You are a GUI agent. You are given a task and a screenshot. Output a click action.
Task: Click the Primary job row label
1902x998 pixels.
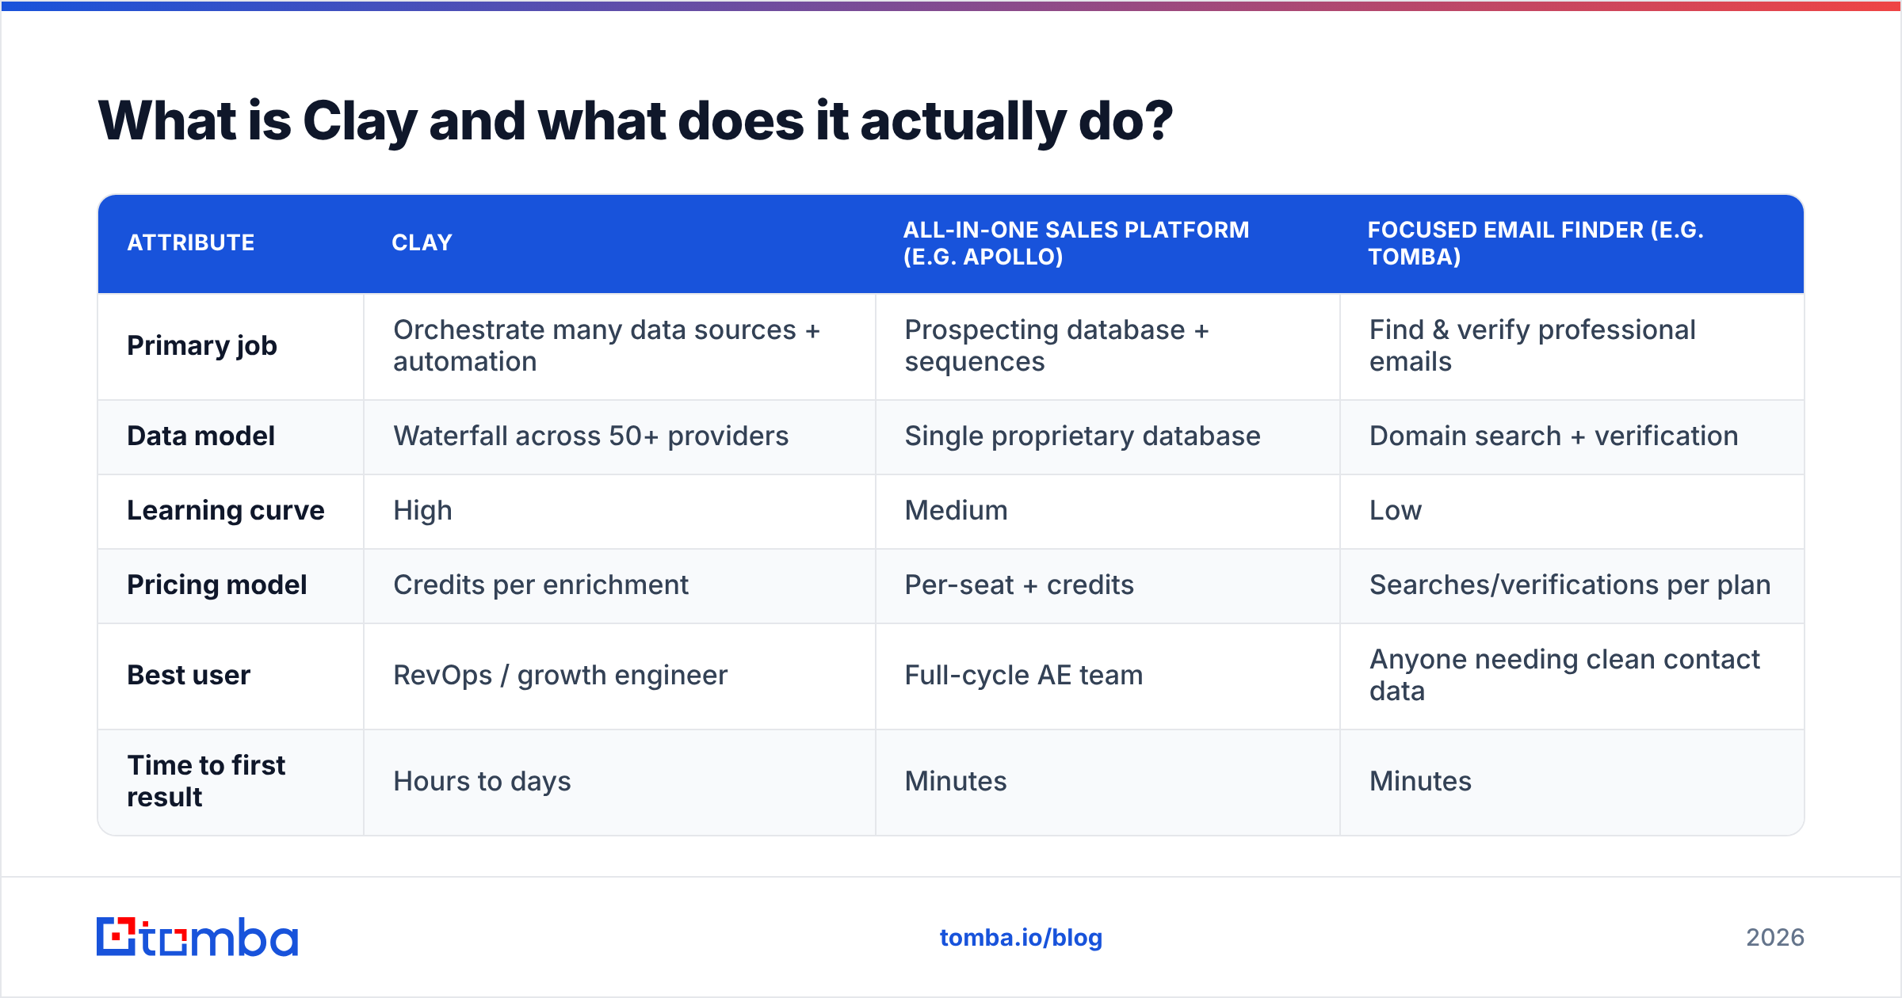tap(202, 346)
